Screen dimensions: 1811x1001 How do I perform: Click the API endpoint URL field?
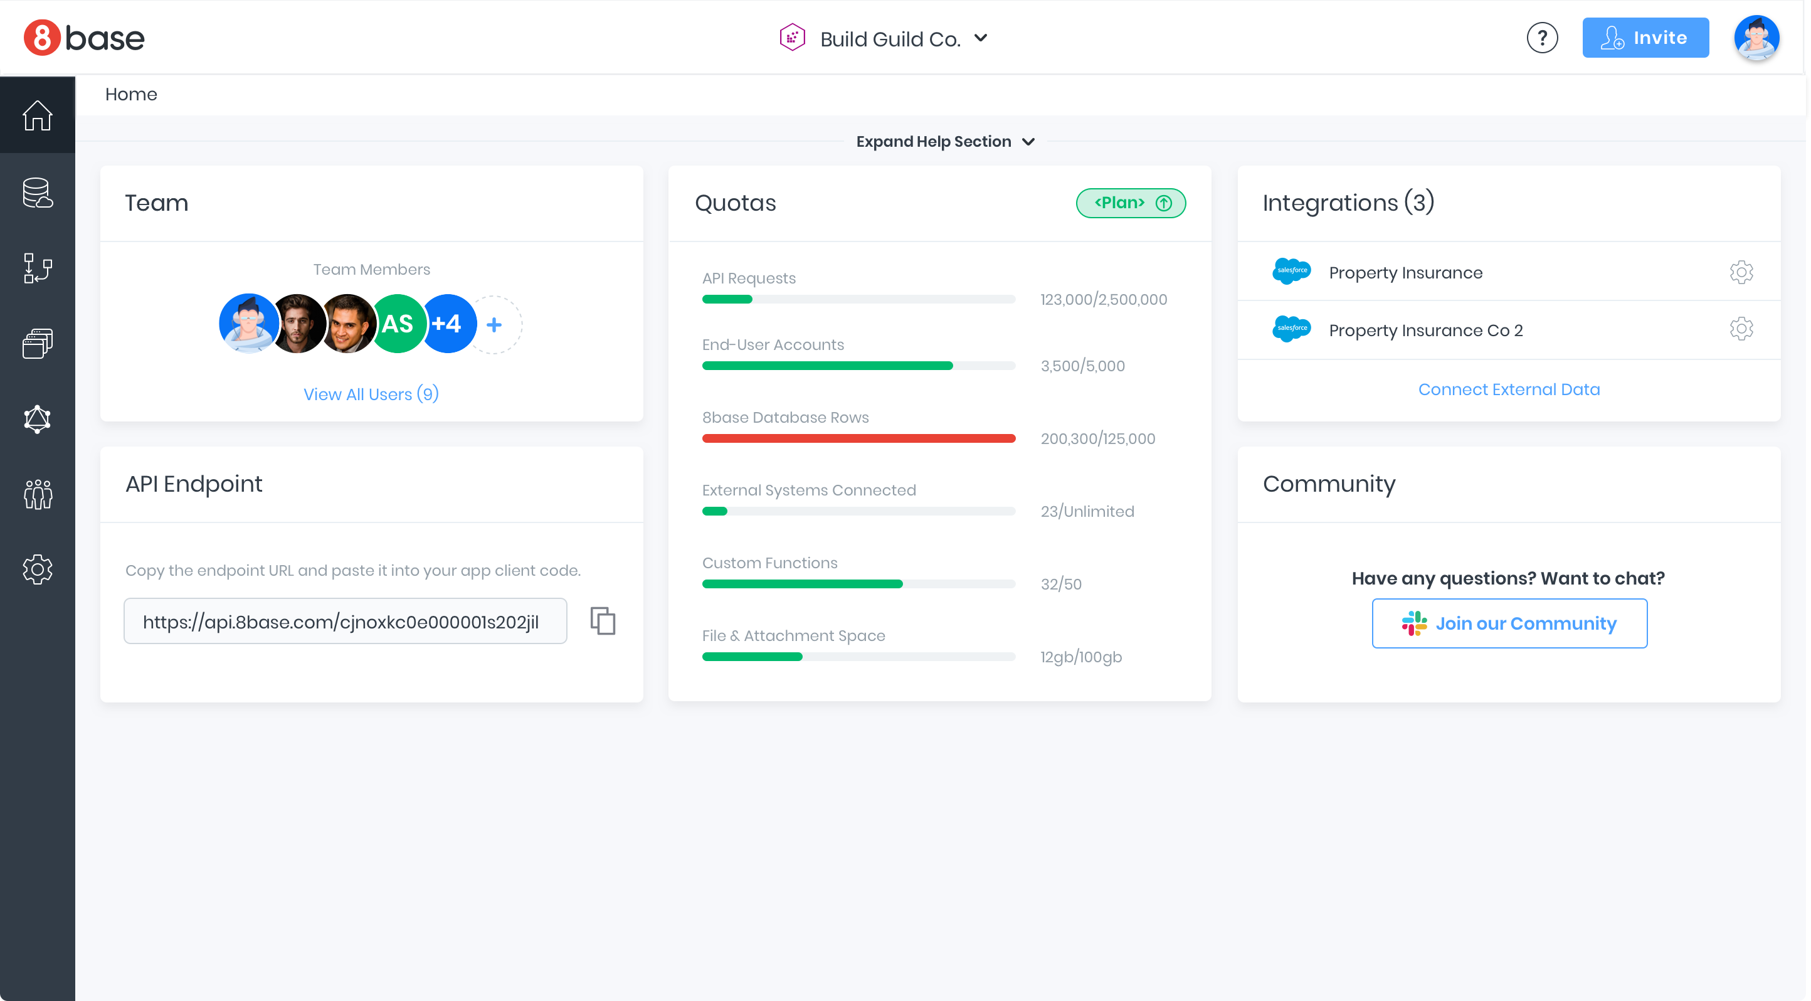345,622
